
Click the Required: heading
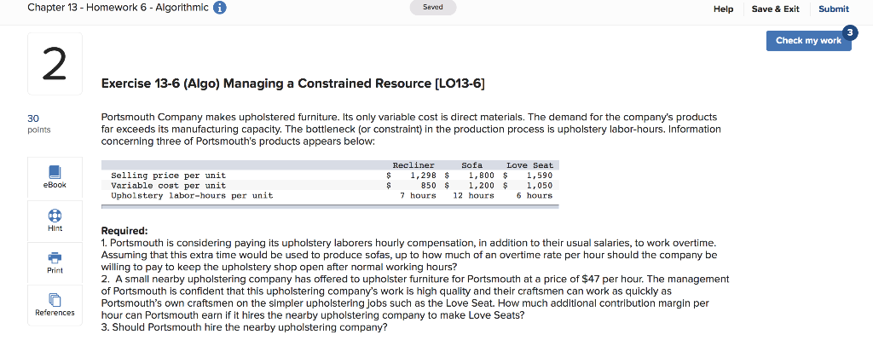click(x=124, y=231)
